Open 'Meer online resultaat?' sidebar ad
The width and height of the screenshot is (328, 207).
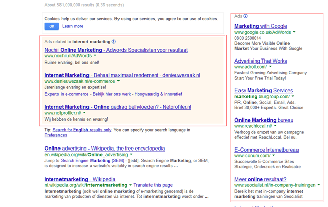click(260, 179)
